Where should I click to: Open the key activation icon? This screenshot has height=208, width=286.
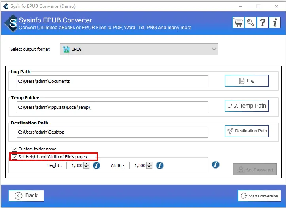point(250,22)
